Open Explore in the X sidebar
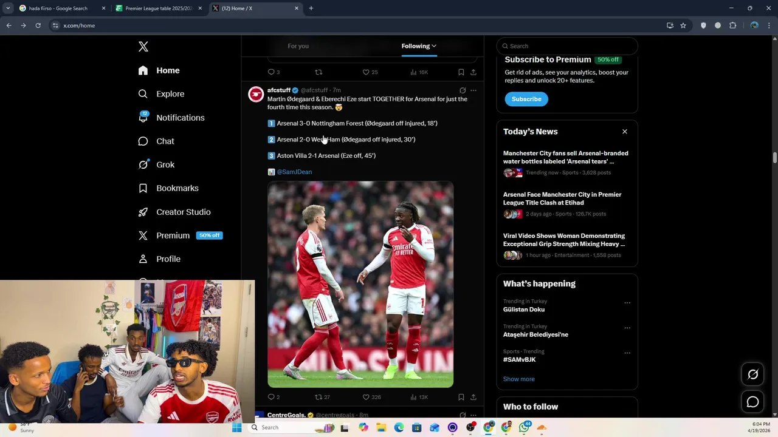The image size is (778, 437). click(161, 94)
